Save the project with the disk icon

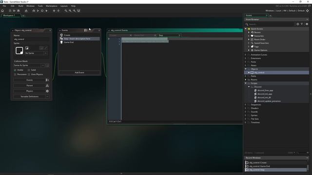pos(19,11)
